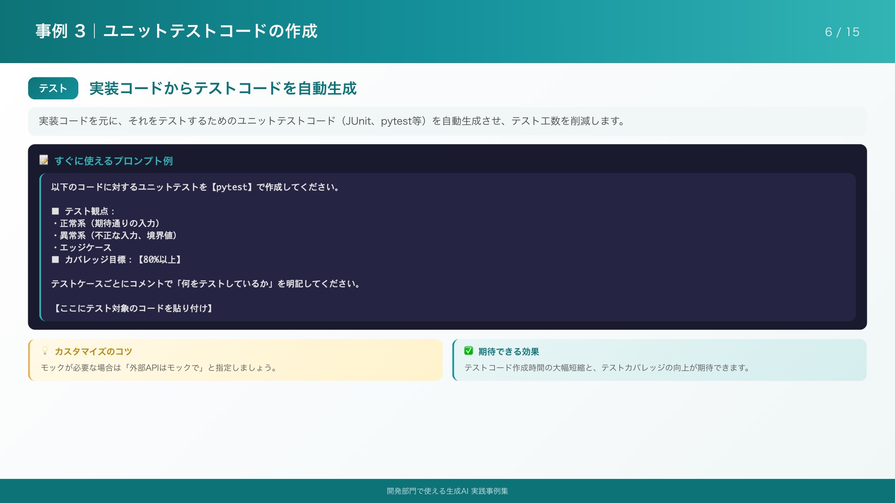Click heading 実装コードからテストコードを自動生成

click(223, 88)
